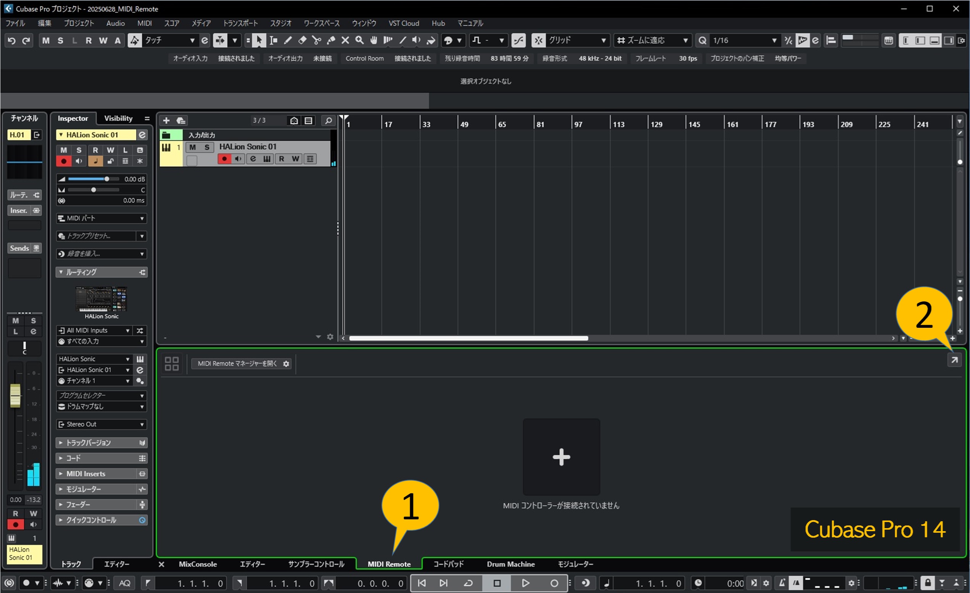
Task: Toggle Solo on HALion Sonic 01 track
Action: tap(207, 147)
